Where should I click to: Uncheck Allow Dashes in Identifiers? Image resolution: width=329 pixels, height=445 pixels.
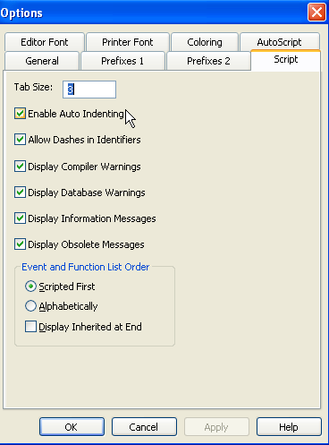(x=20, y=140)
